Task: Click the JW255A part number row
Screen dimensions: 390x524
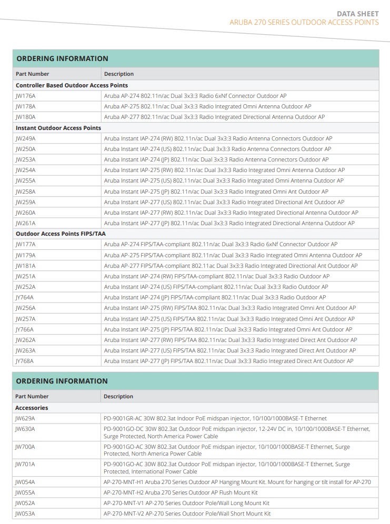Action: [26, 180]
